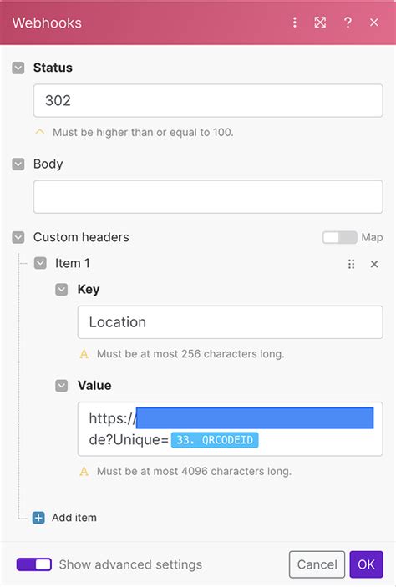
Task: Toggle the Map switch for Custom headers
Action: tap(339, 237)
